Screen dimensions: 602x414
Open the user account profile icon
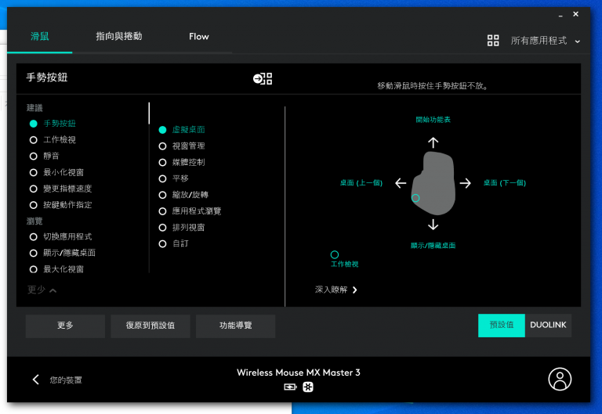pyautogui.click(x=560, y=379)
